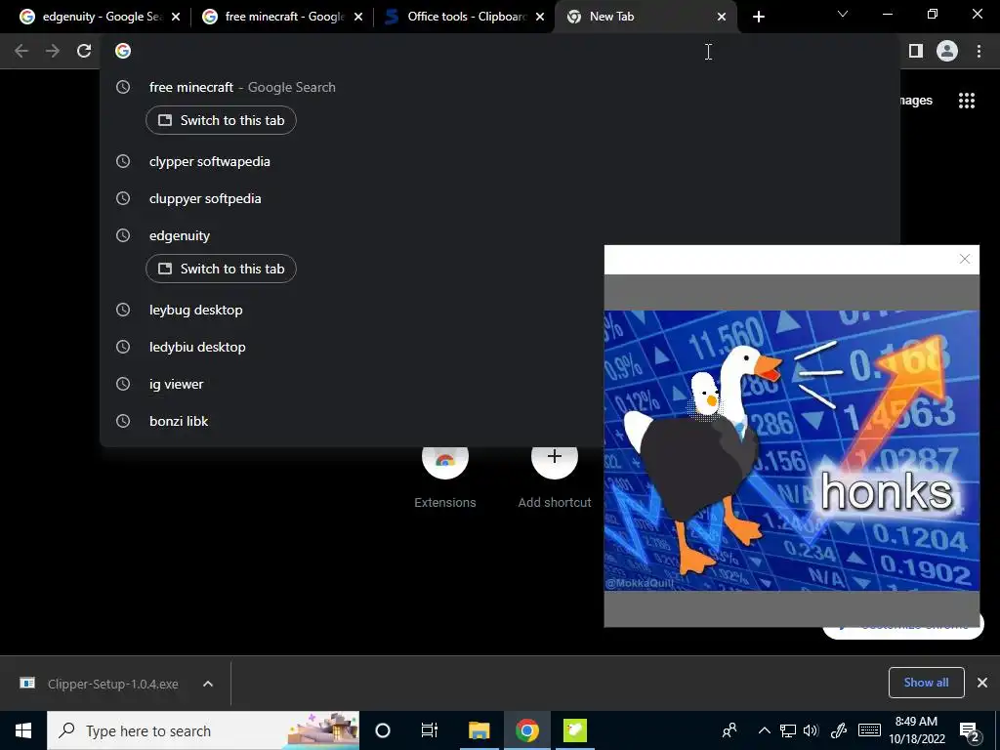This screenshot has width=1000, height=750.
Task: Open the tab search chevron
Action: (x=843, y=14)
